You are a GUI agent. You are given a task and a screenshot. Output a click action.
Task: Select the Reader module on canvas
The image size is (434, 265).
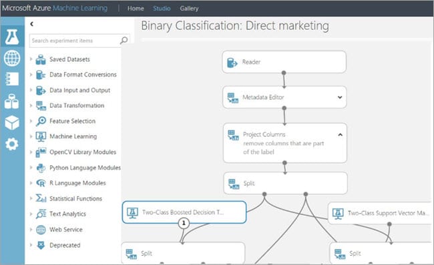tap(284, 62)
